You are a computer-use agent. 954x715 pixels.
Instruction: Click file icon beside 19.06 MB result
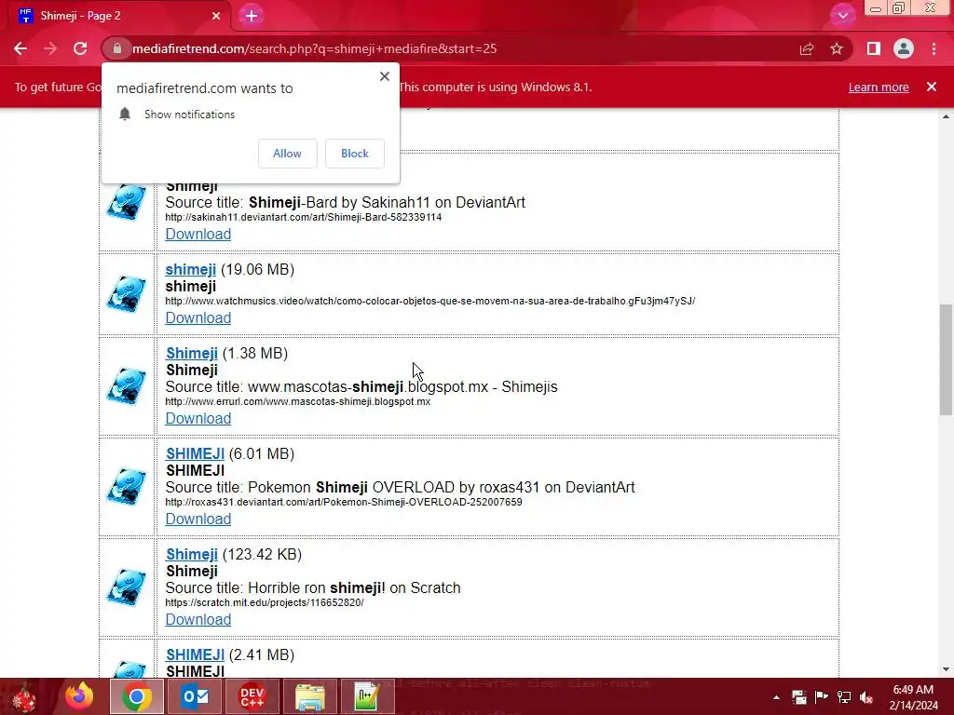click(127, 293)
